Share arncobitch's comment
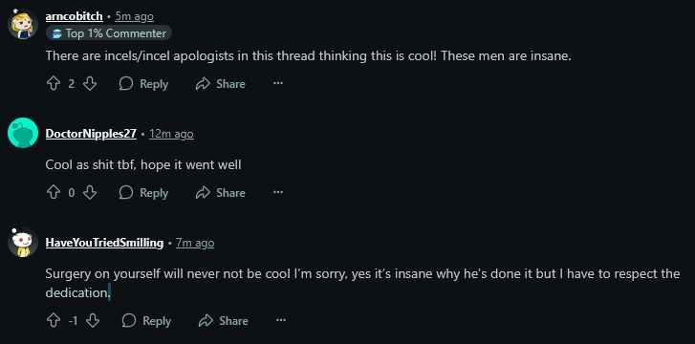 (220, 84)
